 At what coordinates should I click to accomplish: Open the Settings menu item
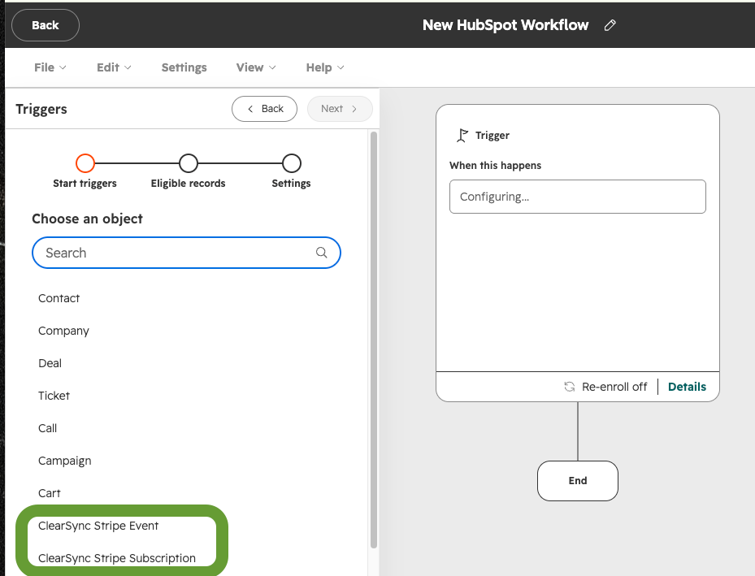[184, 67]
